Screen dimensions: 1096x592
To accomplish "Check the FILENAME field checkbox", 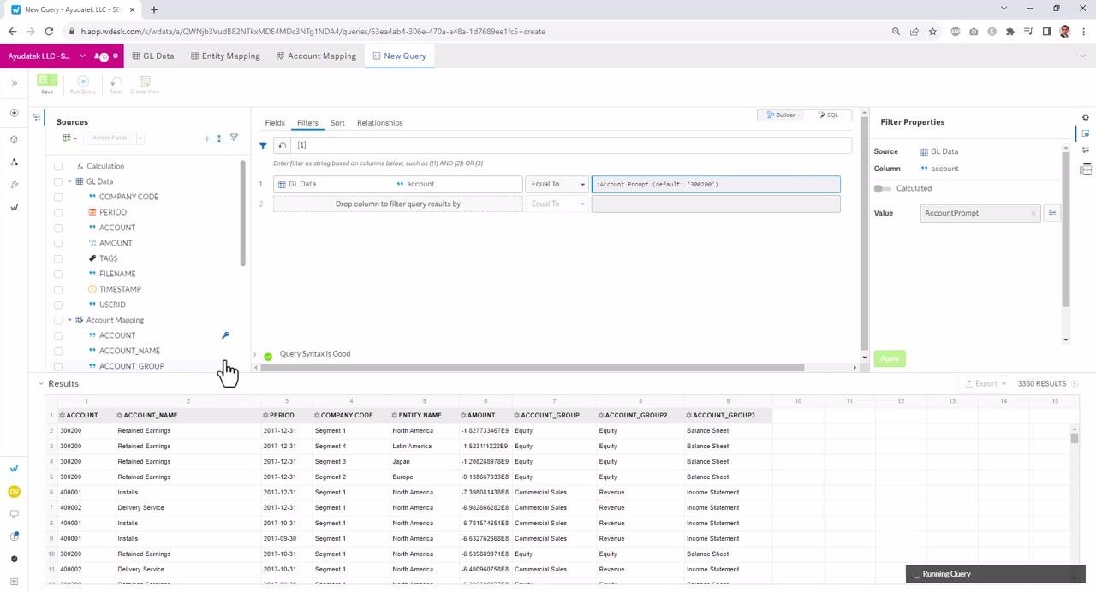I will click(58, 274).
